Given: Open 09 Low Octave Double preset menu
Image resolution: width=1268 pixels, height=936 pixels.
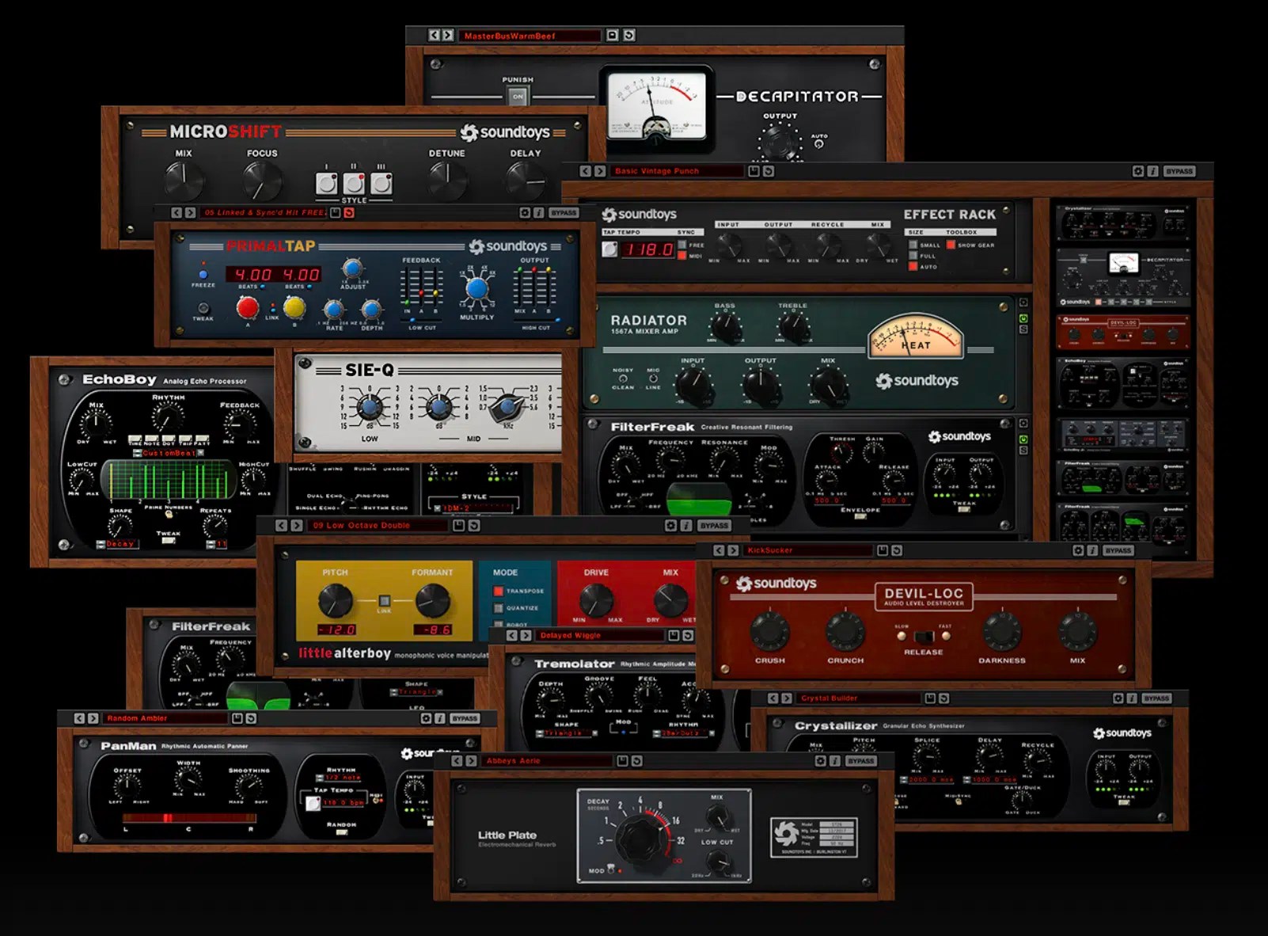Looking at the screenshot, I should (x=378, y=525).
